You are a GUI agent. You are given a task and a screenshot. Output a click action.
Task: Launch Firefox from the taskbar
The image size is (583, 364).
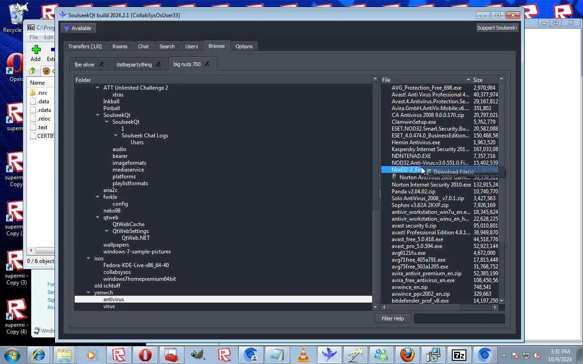tap(408, 354)
